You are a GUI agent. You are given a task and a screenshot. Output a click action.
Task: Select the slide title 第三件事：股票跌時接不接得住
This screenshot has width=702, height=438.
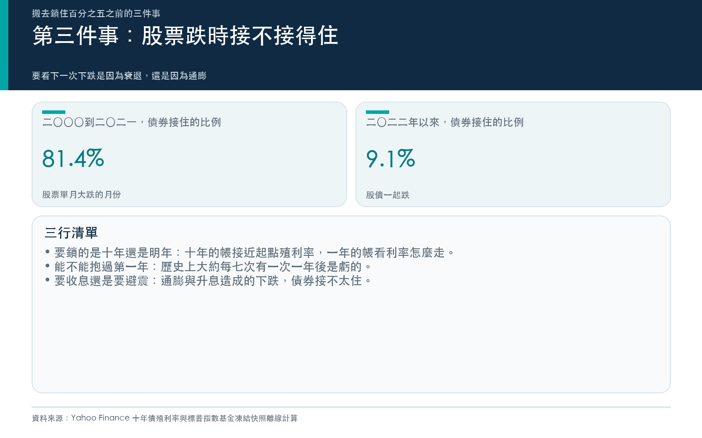pos(185,35)
